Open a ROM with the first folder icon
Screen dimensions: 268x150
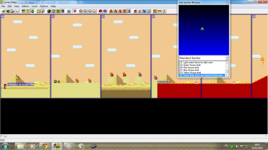4,11
